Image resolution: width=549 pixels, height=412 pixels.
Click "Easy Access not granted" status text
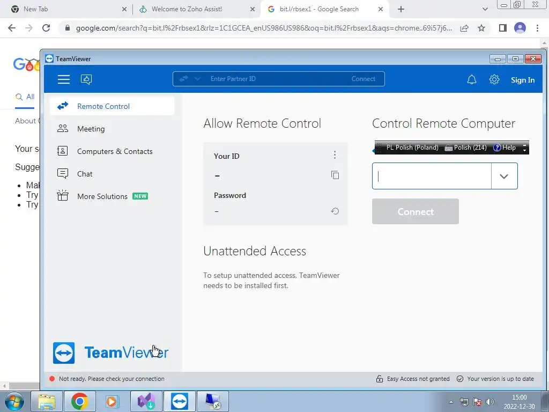(418, 379)
